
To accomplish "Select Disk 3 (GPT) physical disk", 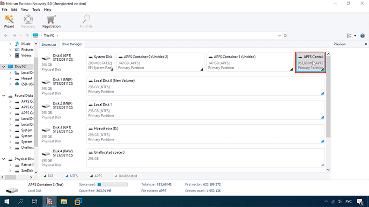I will (x=62, y=134).
